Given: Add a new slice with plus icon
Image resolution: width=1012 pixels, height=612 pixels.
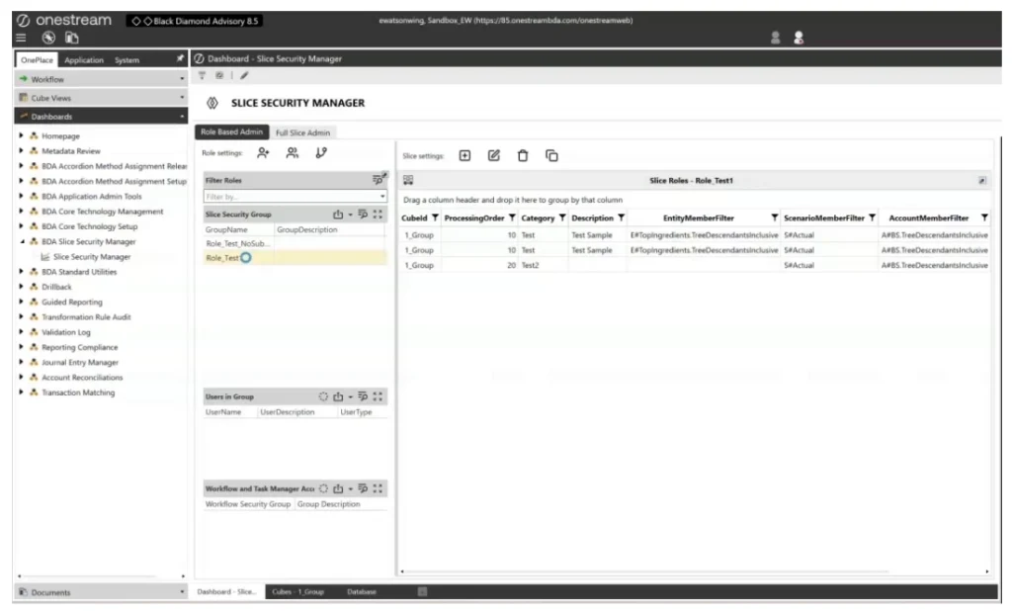Looking at the screenshot, I should point(464,155).
